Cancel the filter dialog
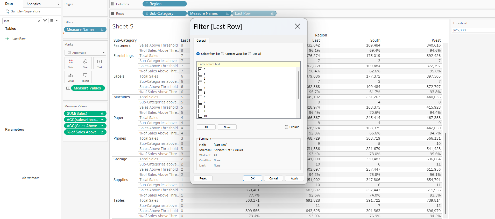The width and height of the screenshot is (495, 219). coord(273,178)
